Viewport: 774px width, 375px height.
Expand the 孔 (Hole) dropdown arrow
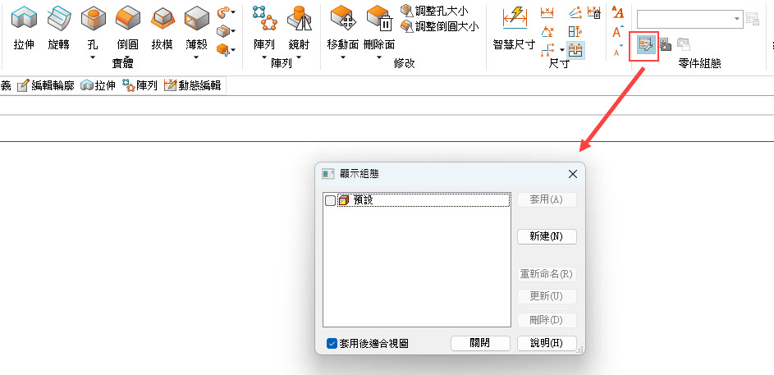pos(93,58)
